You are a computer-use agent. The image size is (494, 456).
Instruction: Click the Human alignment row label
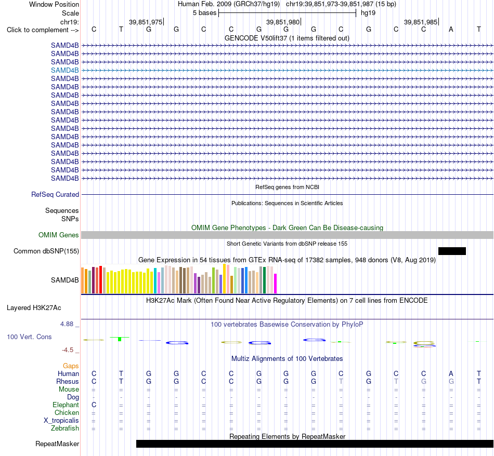[x=68, y=373]
